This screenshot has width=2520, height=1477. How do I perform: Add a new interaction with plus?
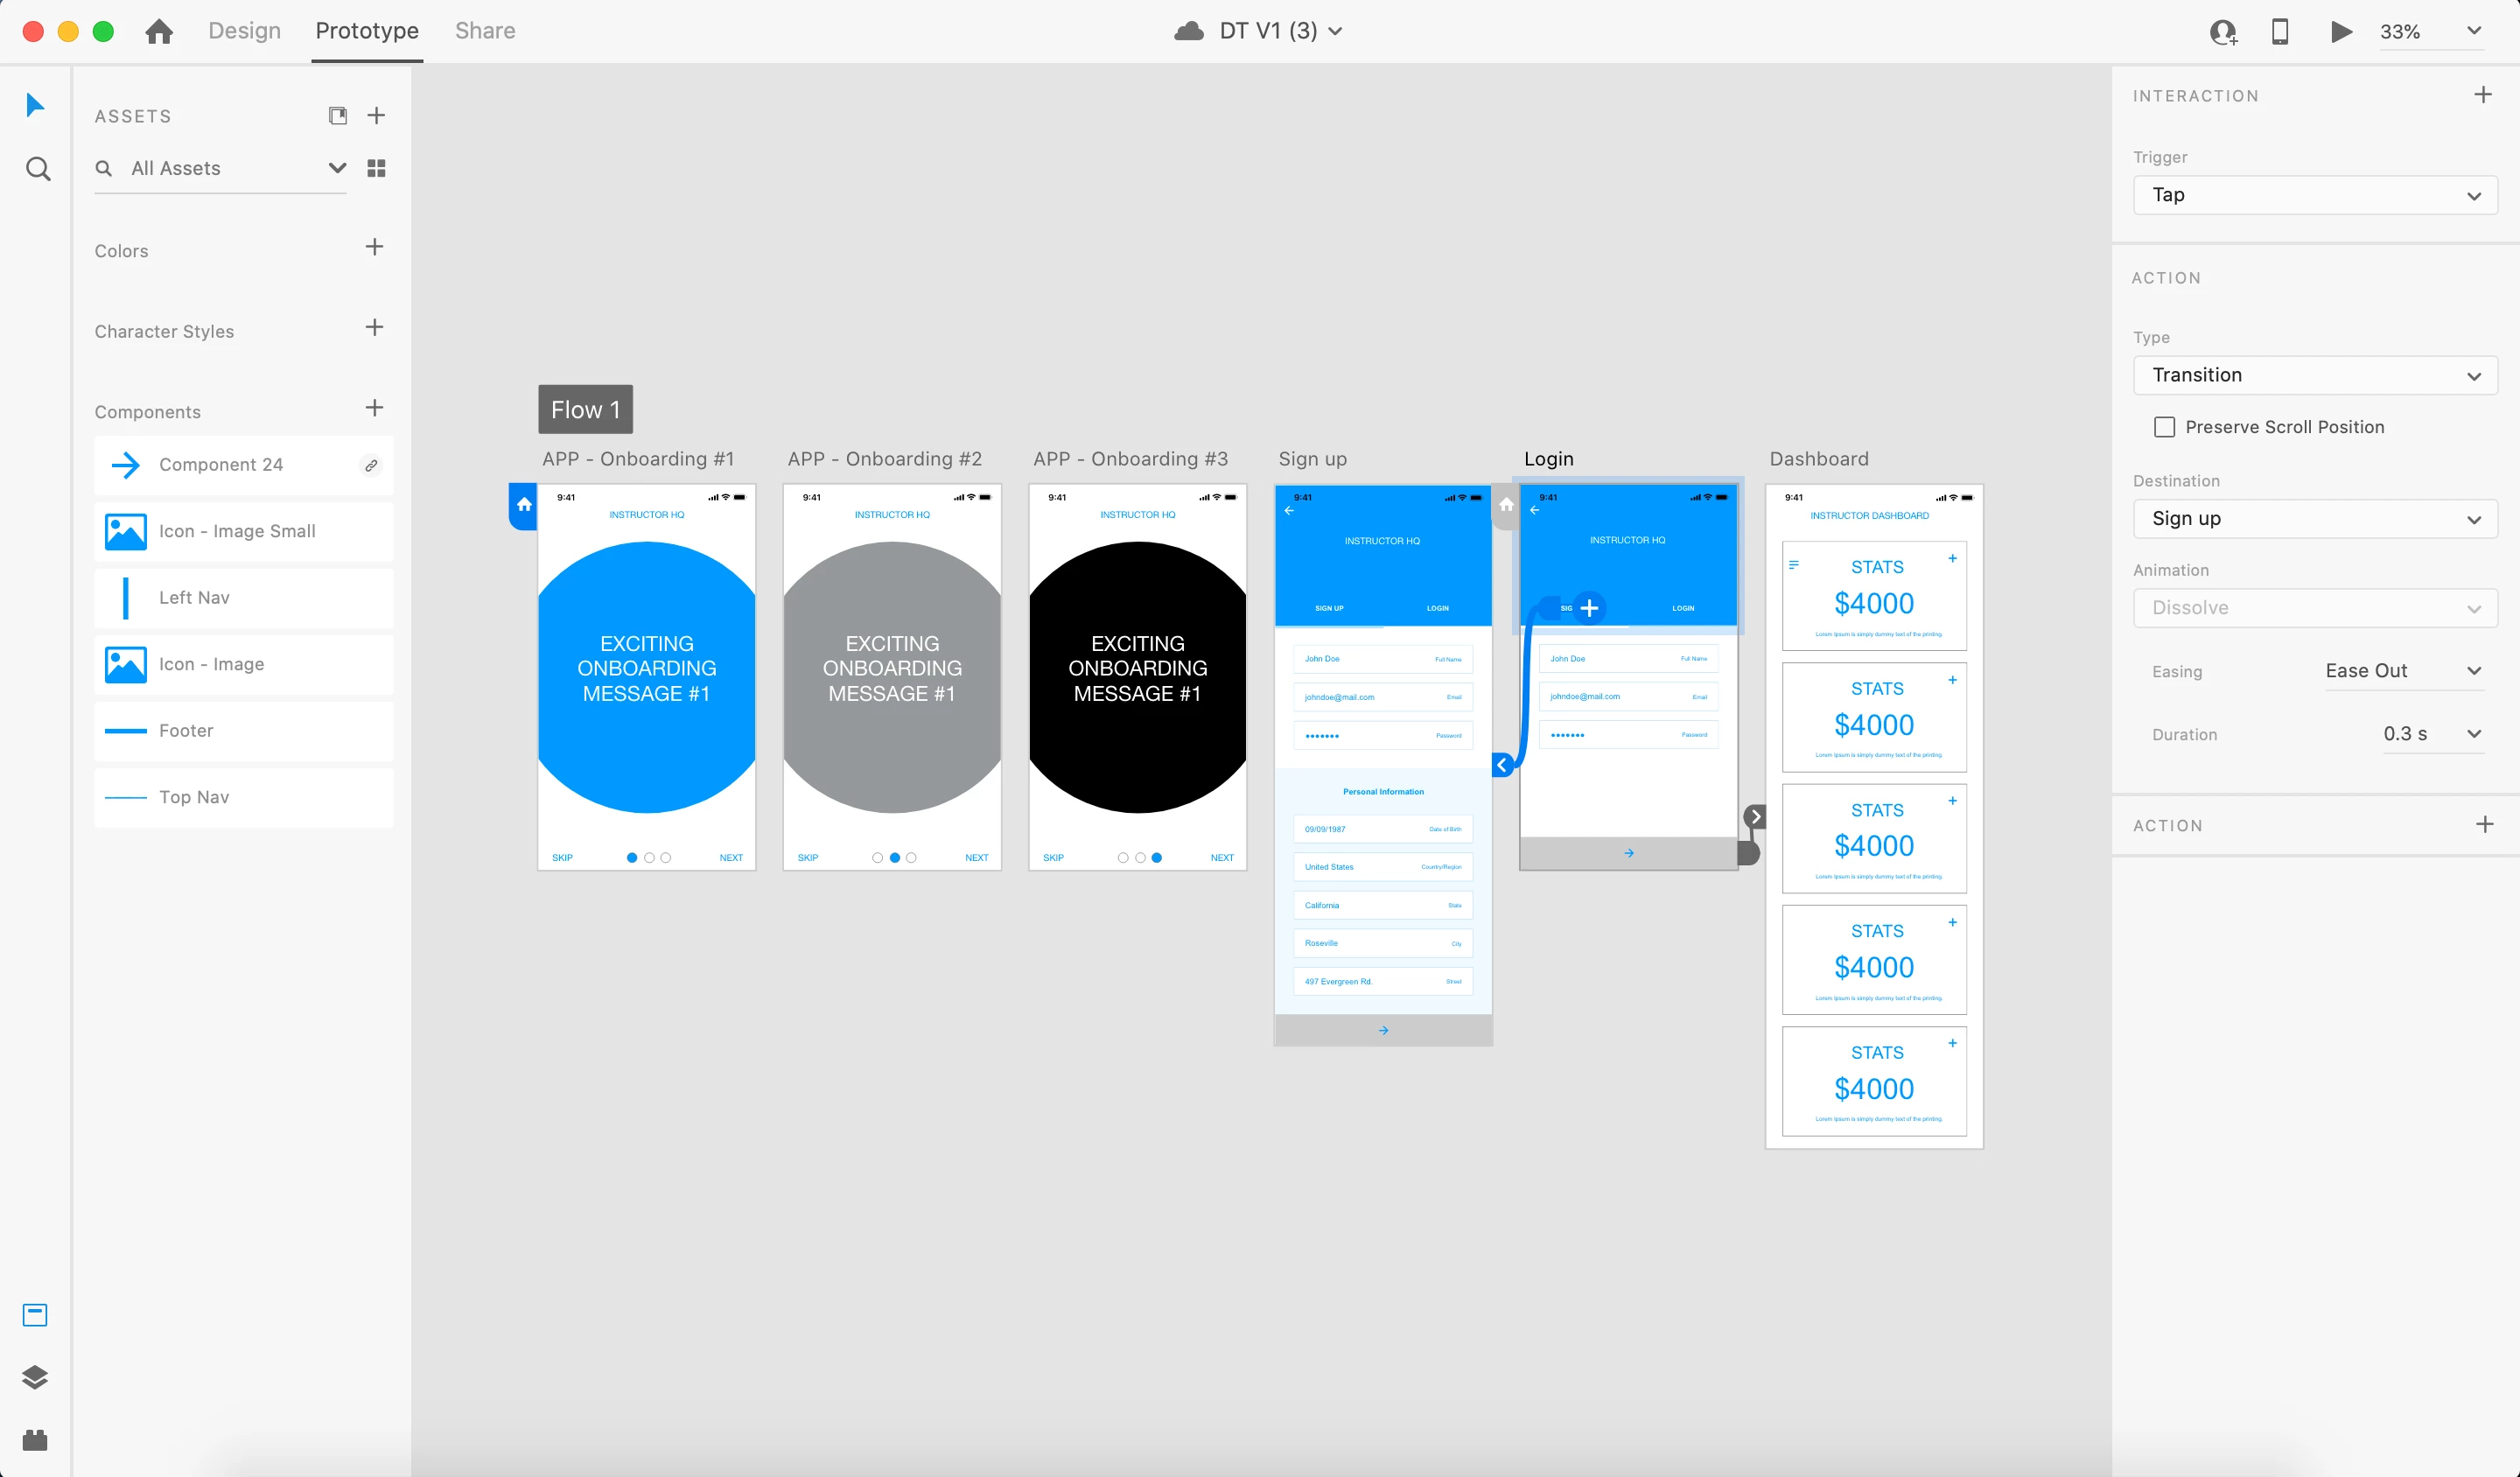[2483, 95]
